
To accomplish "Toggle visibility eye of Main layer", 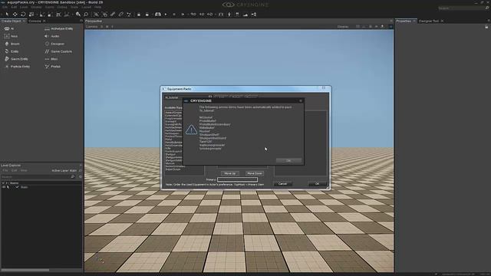I will (x=4, y=187).
